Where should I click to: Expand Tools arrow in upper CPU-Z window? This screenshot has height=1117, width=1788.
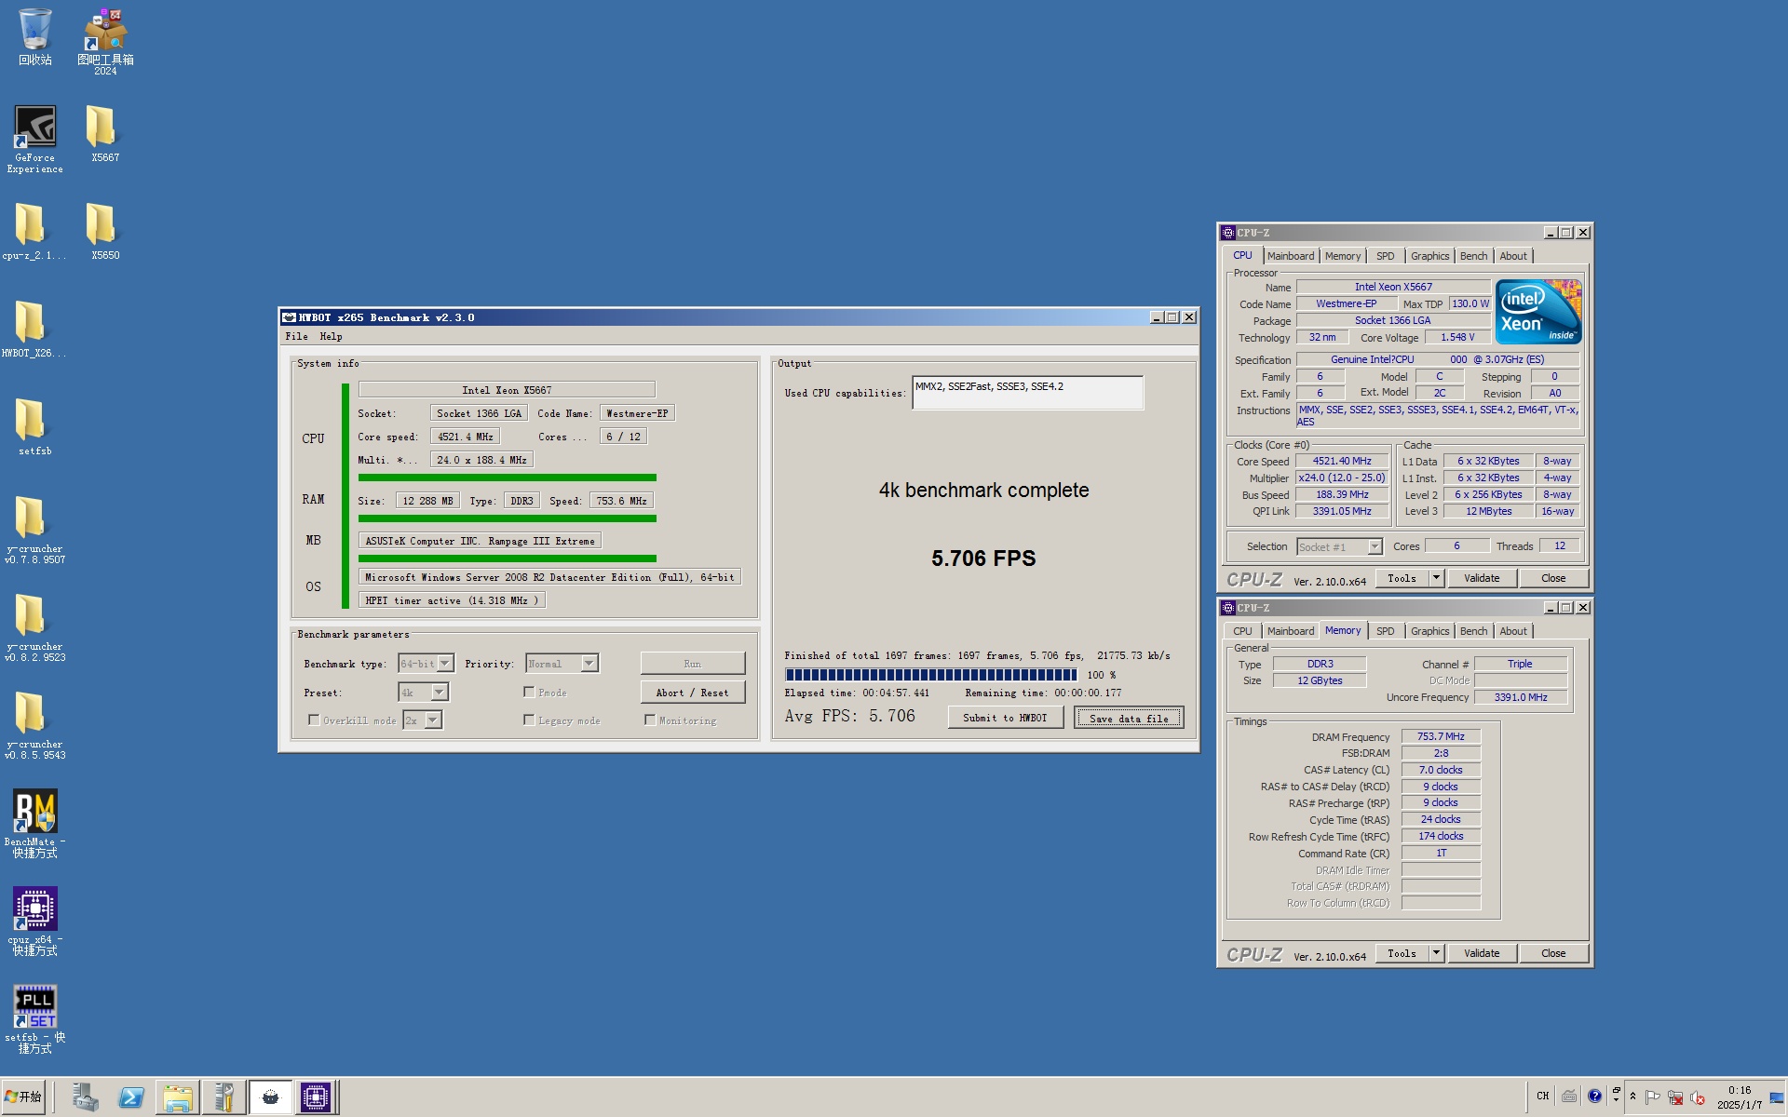point(1436,578)
